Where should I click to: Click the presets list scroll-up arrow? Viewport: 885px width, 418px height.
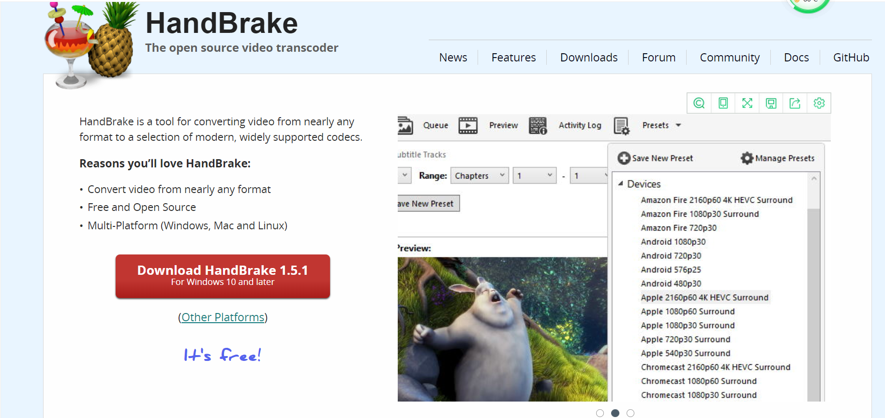[x=814, y=179]
